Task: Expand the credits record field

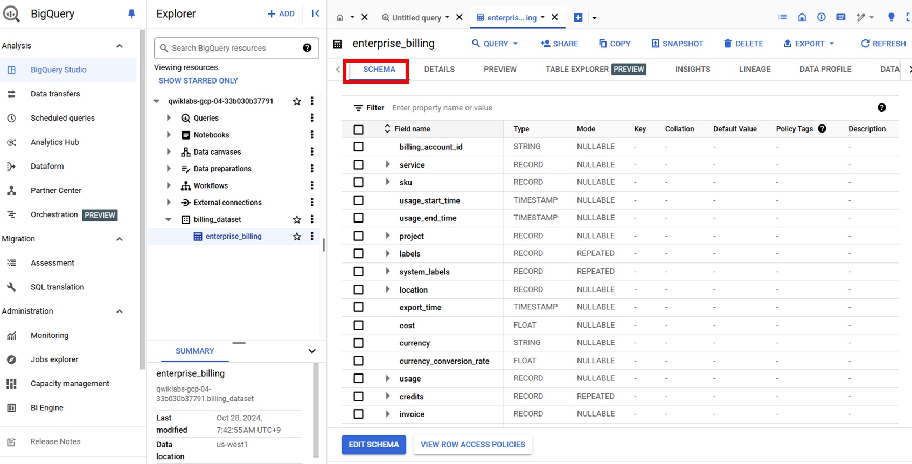Action: (x=387, y=396)
